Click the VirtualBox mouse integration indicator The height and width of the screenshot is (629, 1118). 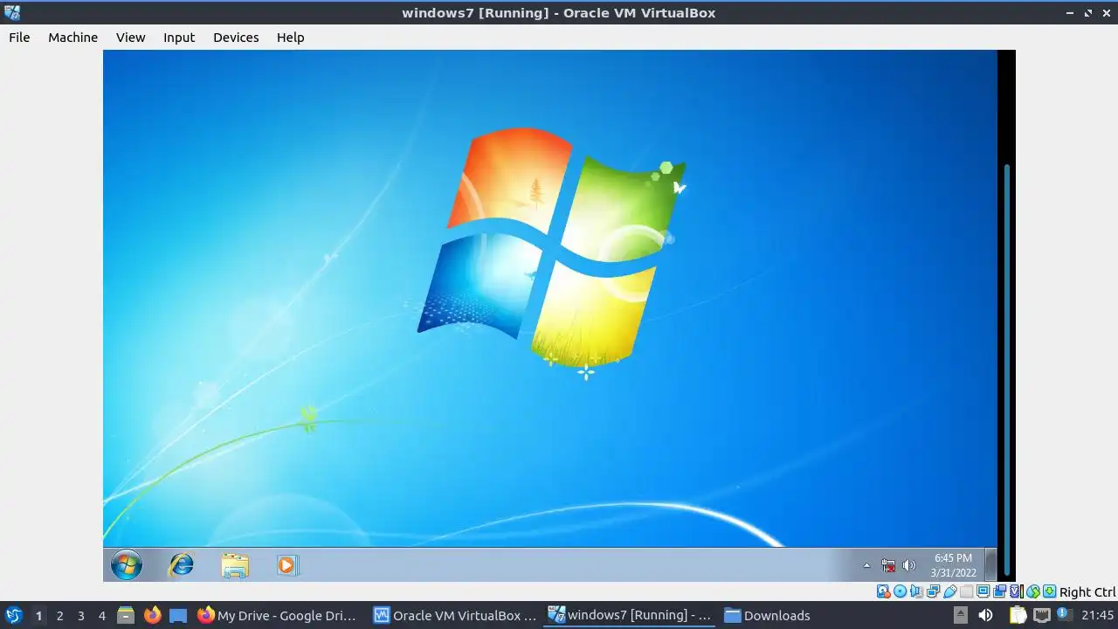pyautogui.click(x=1033, y=591)
